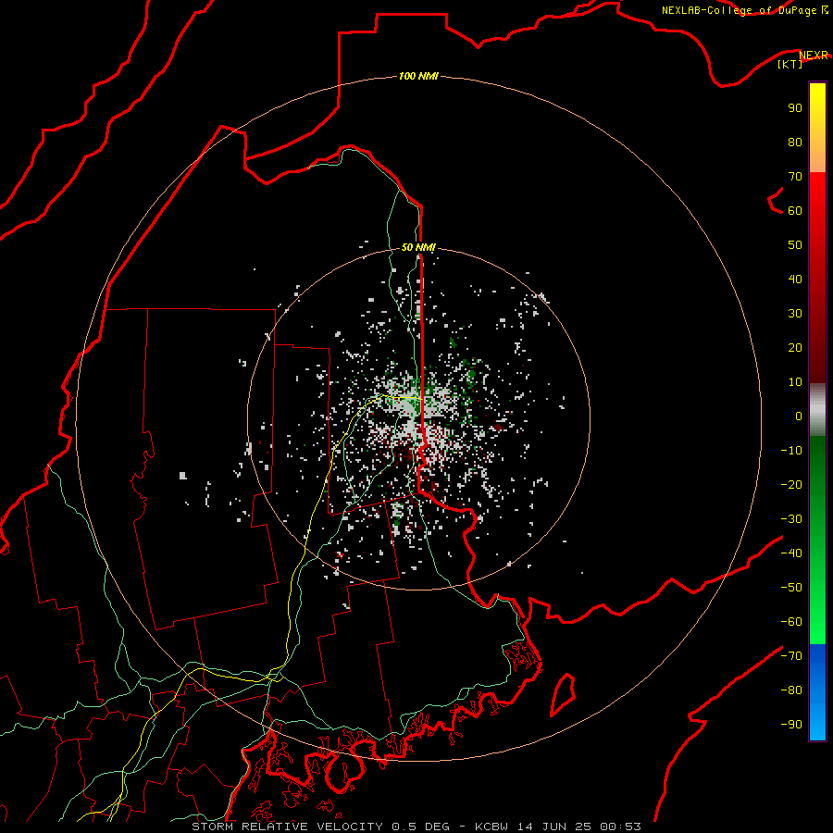833x833 pixels.
Task: Click the 0 value on the velocity scale
Action: pos(799,416)
